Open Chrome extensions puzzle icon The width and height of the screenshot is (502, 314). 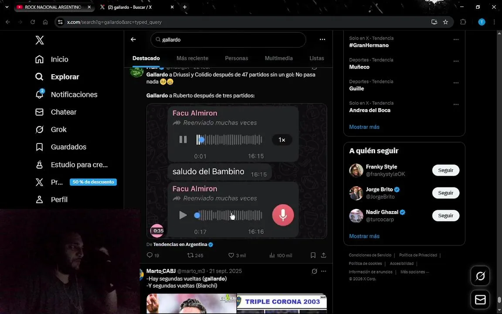point(463,22)
